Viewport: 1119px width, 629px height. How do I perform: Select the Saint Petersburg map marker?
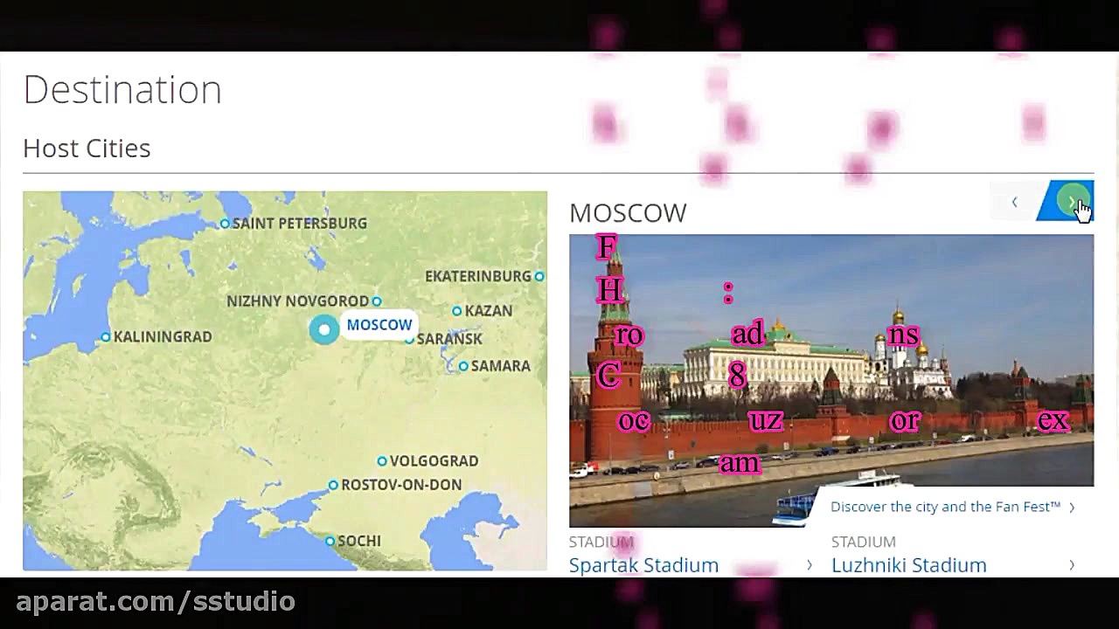click(225, 224)
